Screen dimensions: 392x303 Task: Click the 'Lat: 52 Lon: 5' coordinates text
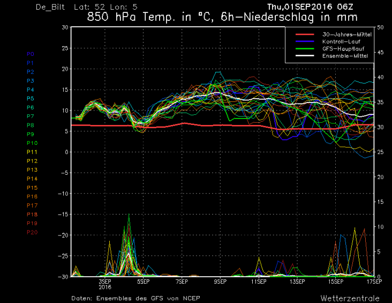[x=105, y=7]
